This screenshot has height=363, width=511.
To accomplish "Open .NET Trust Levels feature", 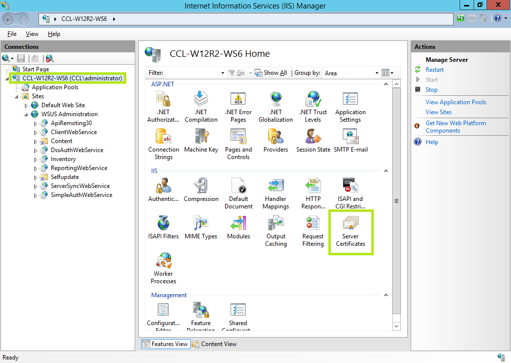I will [313, 107].
